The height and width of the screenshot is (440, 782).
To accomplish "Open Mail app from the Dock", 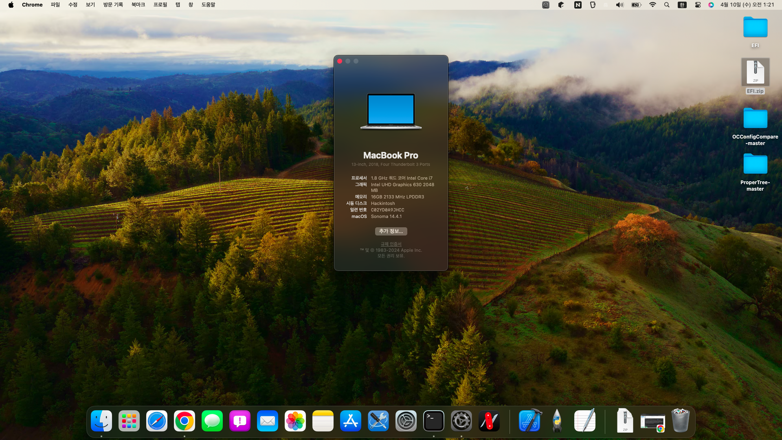I will tap(268, 421).
